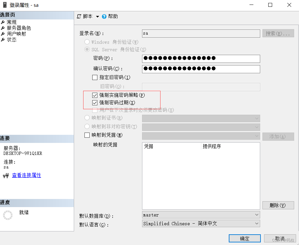Click the progress spinner icon
The image size is (299, 245).
(x=8, y=215)
